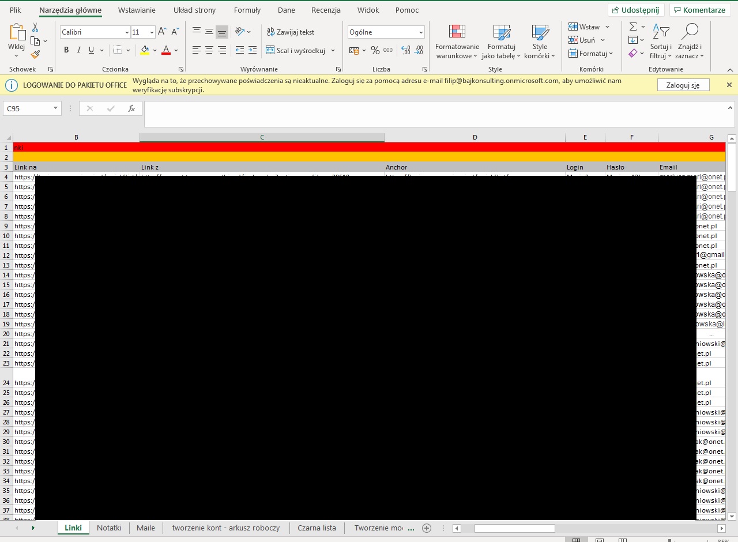The height and width of the screenshot is (542, 738).
Task: Apply thousands separator 000 icon
Action: (388, 50)
